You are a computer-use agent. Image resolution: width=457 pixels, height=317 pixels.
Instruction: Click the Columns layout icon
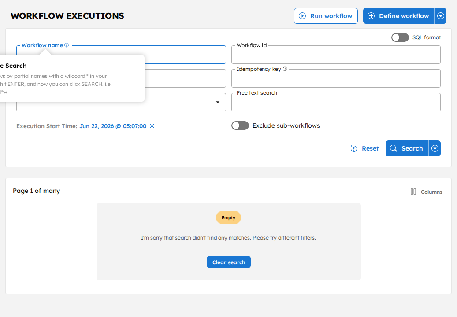click(x=413, y=192)
